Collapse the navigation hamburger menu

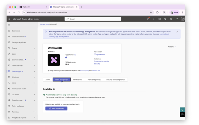point(9,25)
